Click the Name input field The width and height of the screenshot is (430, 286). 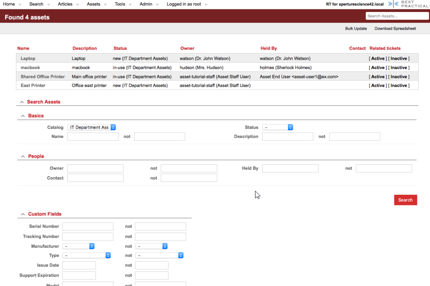[x=93, y=136]
